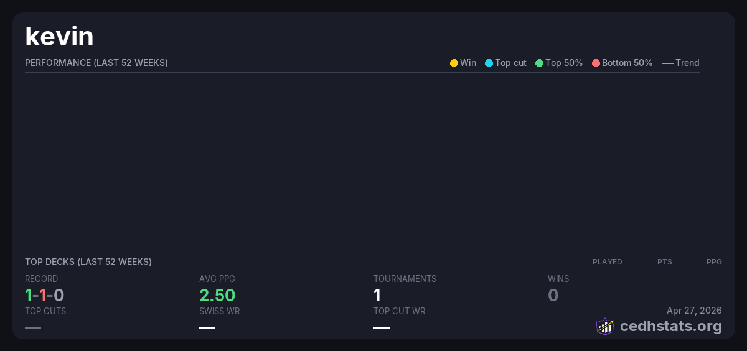Click the purple Trend line marker
This screenshot has height=351, width=747.
point(667,63)
